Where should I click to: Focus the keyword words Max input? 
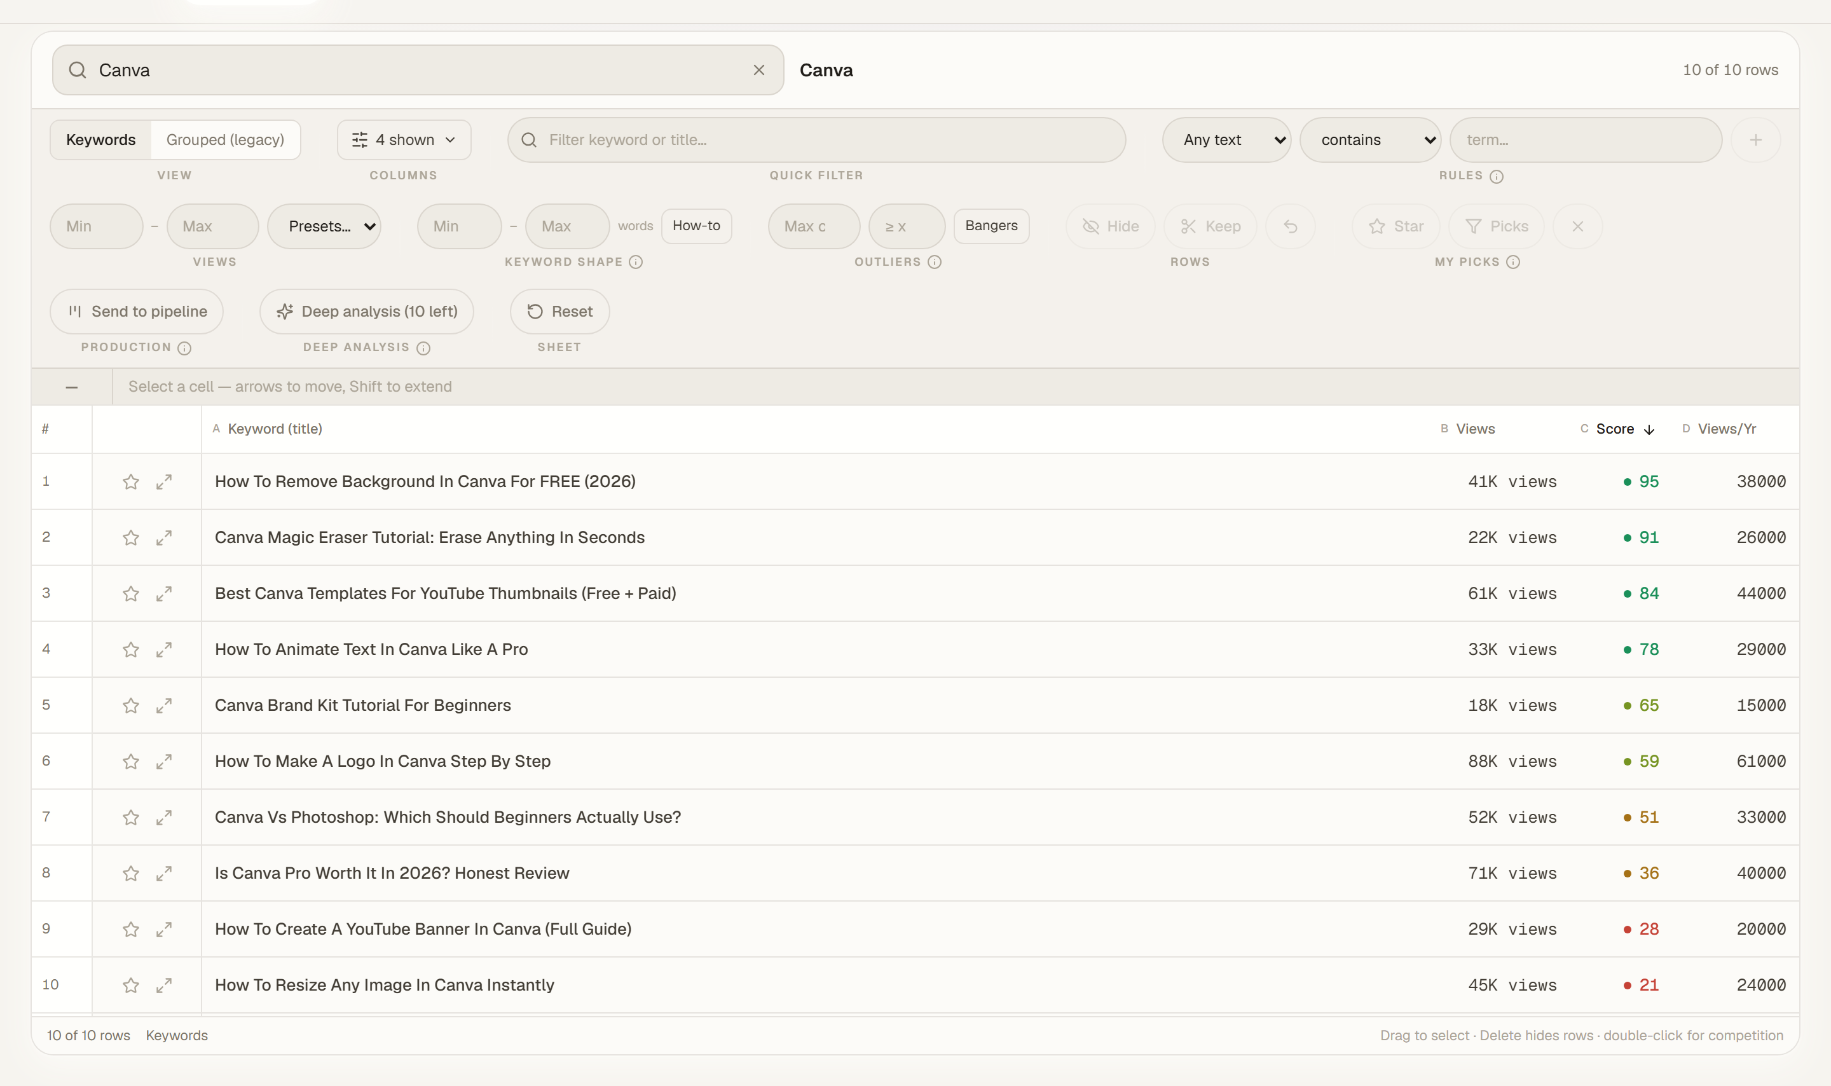568,226
